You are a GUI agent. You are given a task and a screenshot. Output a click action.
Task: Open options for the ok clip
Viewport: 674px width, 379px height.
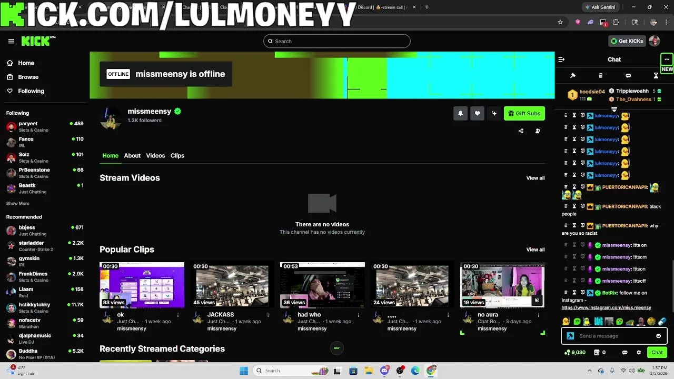pos(178,315)
